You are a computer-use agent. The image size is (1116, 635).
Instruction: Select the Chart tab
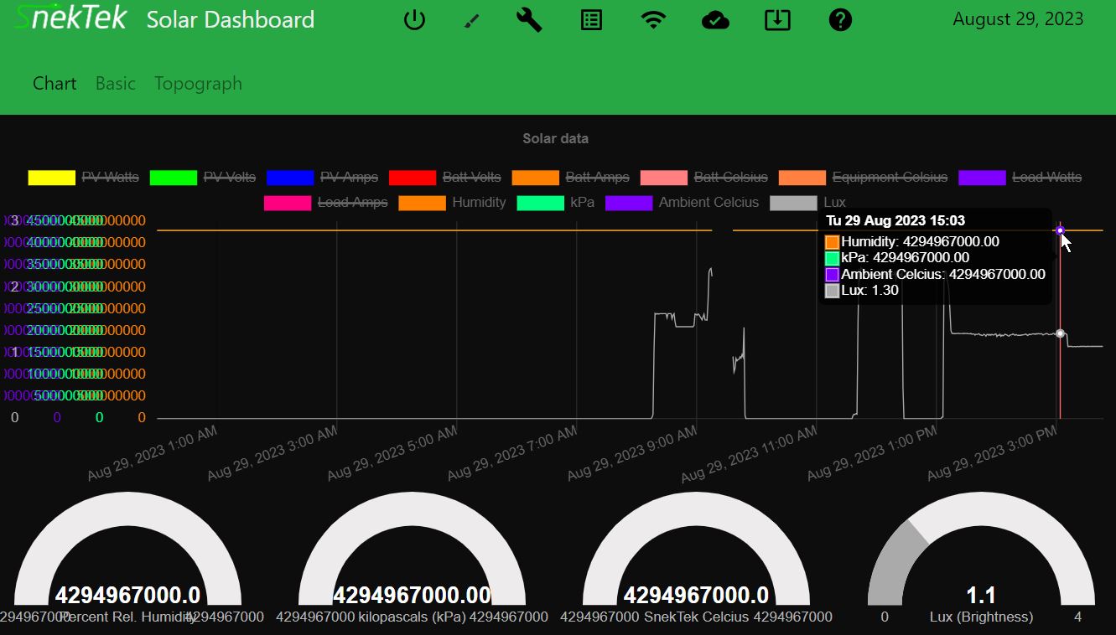coord(55,84)
